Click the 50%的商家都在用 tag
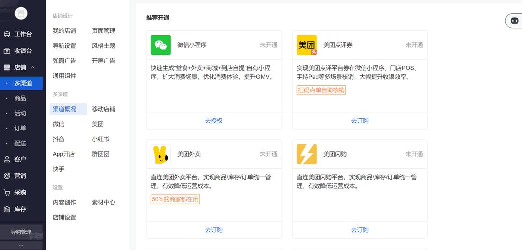Screen dimensions: 522x250 pyautogui.click(x=175, y=199)
